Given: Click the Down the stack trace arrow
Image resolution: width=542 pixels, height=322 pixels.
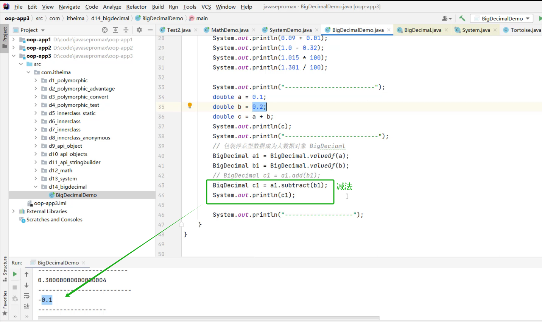Looking at the screenshot, I should point(26,285).
